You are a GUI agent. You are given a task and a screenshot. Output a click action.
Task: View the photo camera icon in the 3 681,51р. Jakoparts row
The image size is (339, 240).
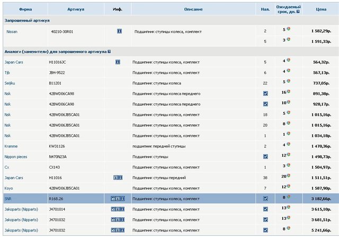(113, 220)
